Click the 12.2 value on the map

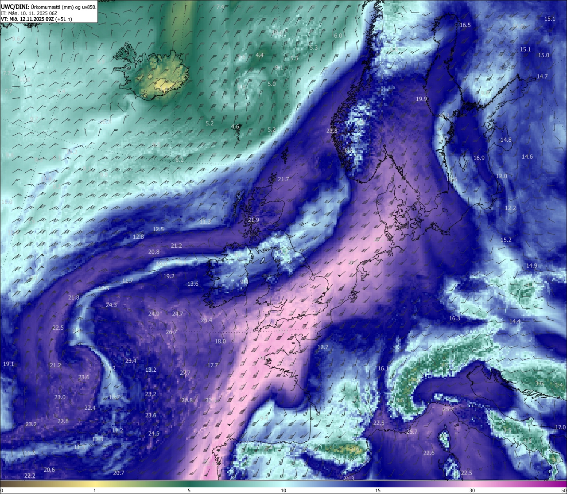coord(510,208)
